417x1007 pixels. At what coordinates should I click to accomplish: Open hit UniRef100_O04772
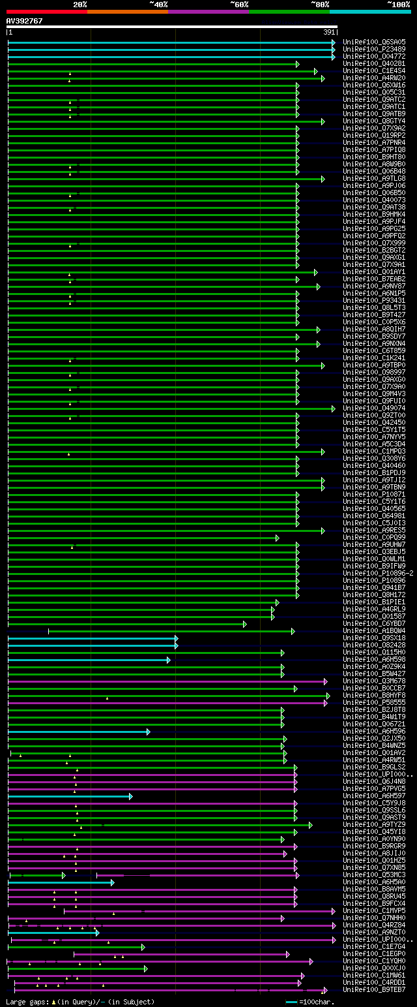click(374, 56)
